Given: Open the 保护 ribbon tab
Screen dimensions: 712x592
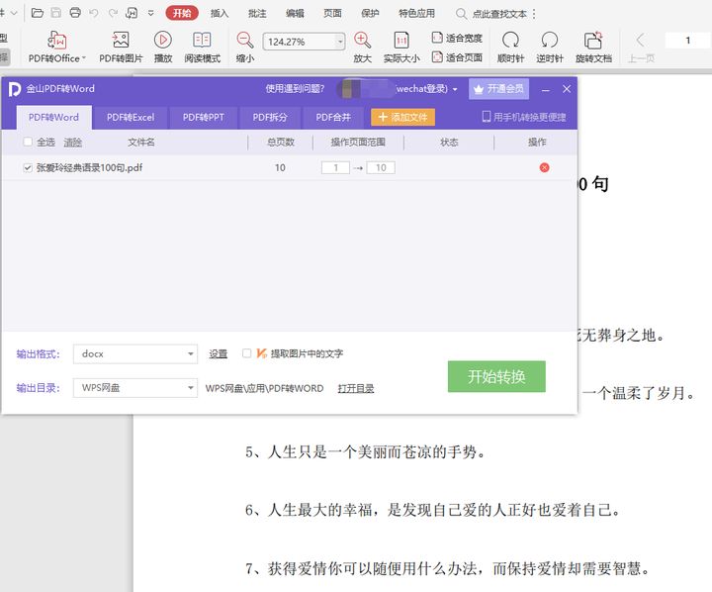Looking at the screenshot, I should (370, 13).
